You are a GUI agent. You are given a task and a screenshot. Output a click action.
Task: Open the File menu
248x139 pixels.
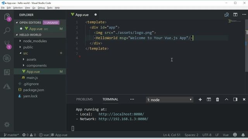point(3,8)
